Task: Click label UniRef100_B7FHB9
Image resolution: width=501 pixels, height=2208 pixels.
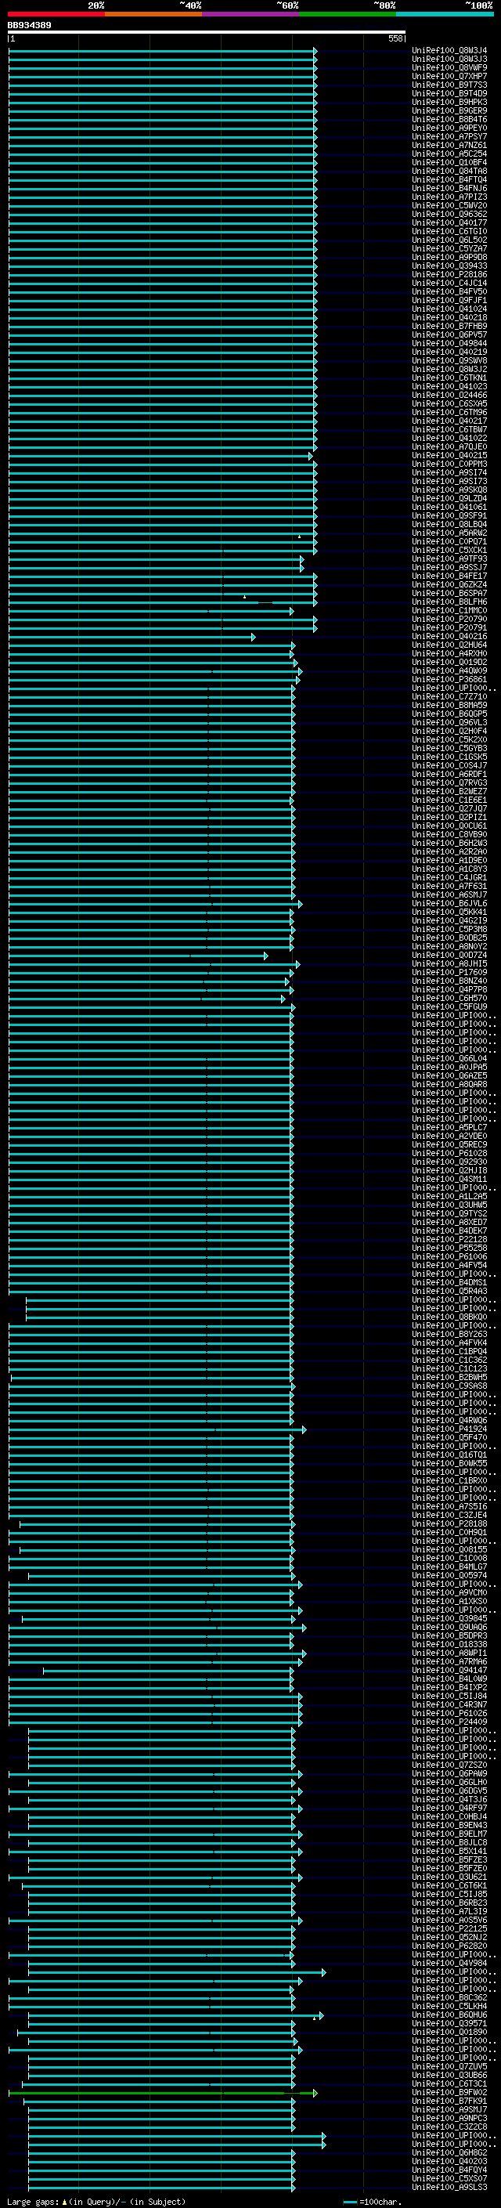Action: (x=449, y=327)
